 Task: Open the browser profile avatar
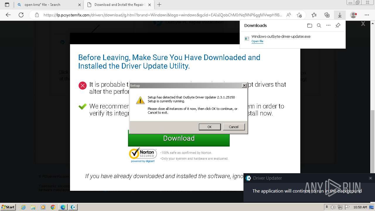coord(354,15)
